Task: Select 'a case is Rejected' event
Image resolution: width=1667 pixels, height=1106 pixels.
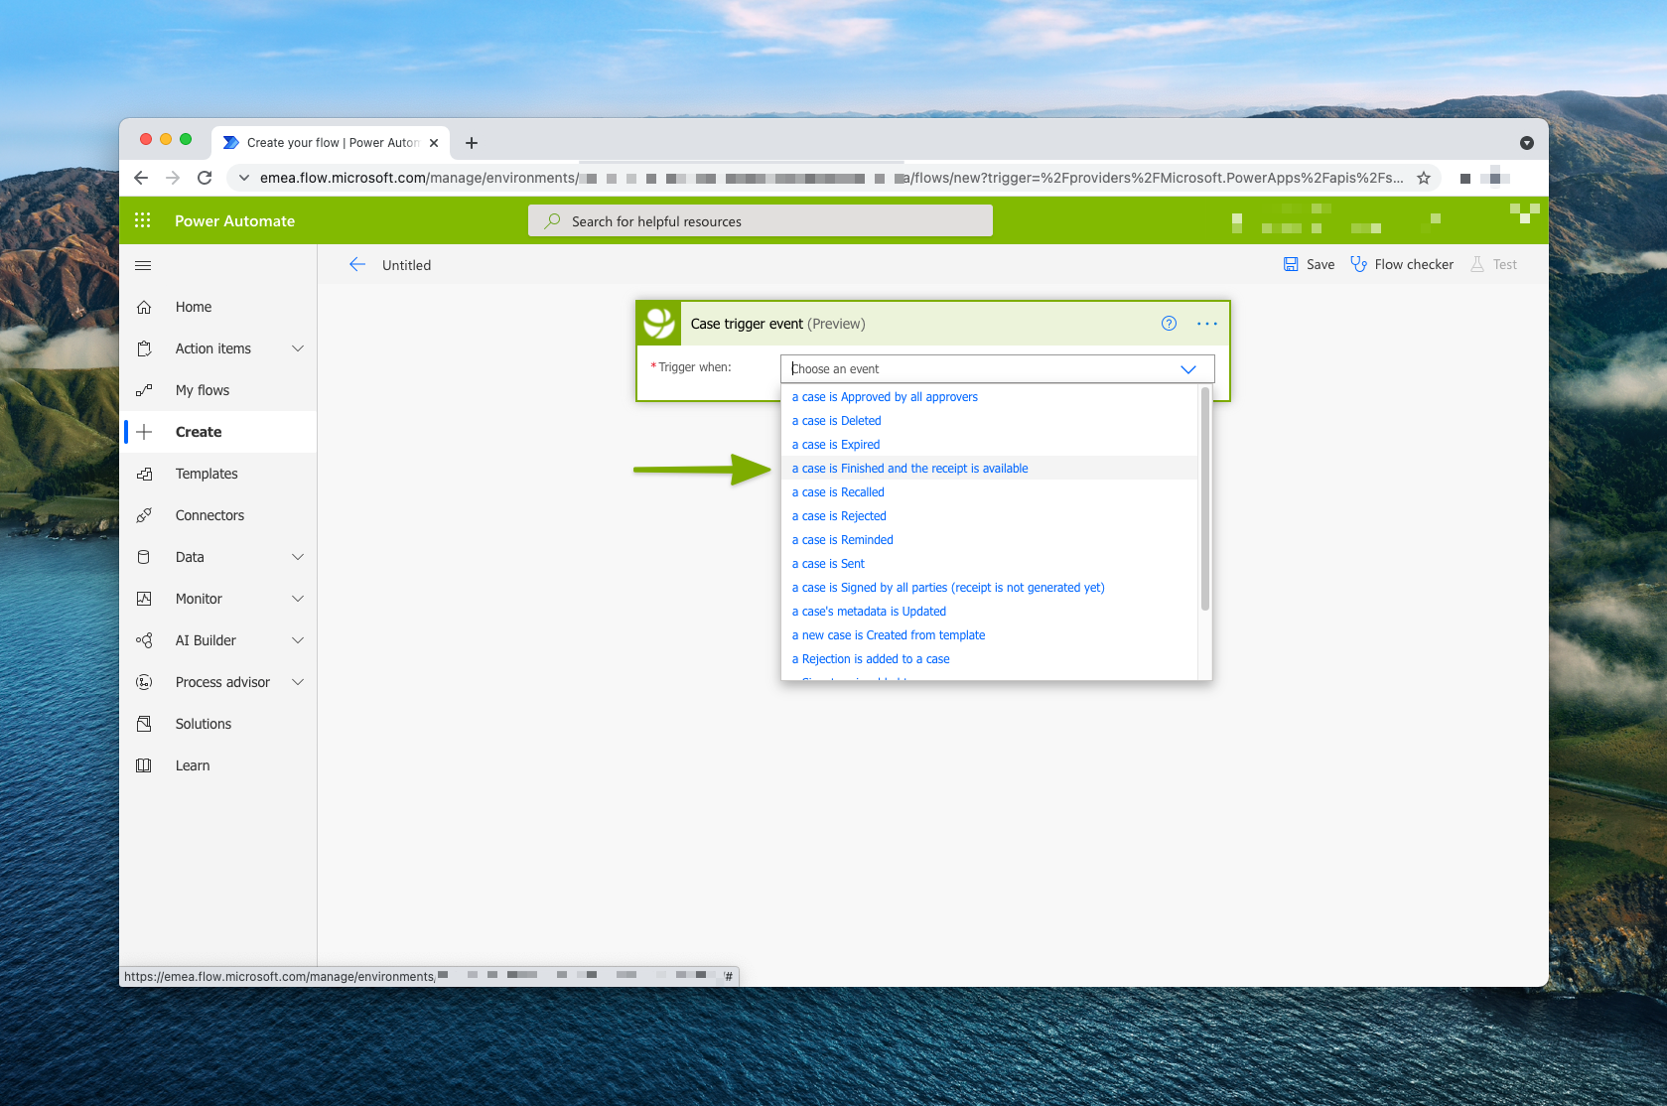Action: tap(990, 516)
